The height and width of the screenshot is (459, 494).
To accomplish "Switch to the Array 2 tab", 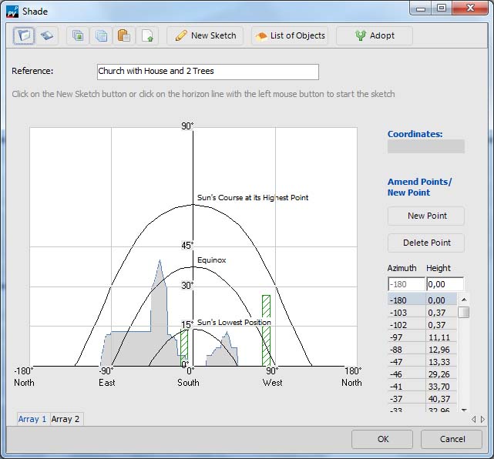I will click(x=66, y=419).
